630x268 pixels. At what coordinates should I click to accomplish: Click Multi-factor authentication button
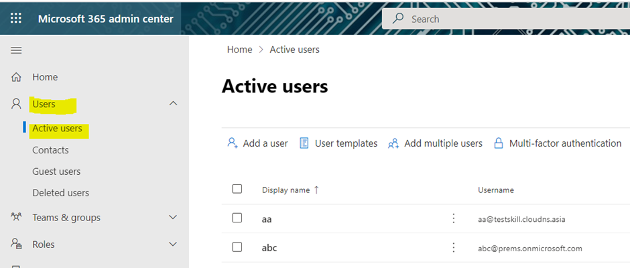tap(558, 143)
